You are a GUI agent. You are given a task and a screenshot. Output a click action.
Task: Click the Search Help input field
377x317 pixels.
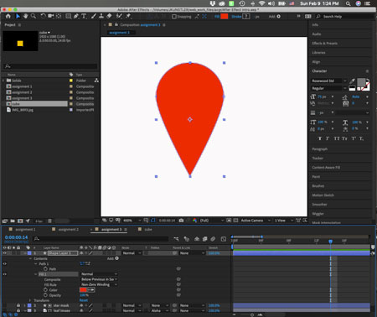tap(347, 17)
